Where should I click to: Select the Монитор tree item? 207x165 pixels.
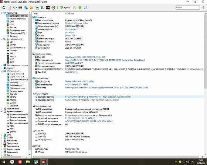pyautogui.click(x=14, y=82)
